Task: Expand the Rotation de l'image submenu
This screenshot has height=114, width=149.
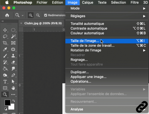Action: click(107, 50)
